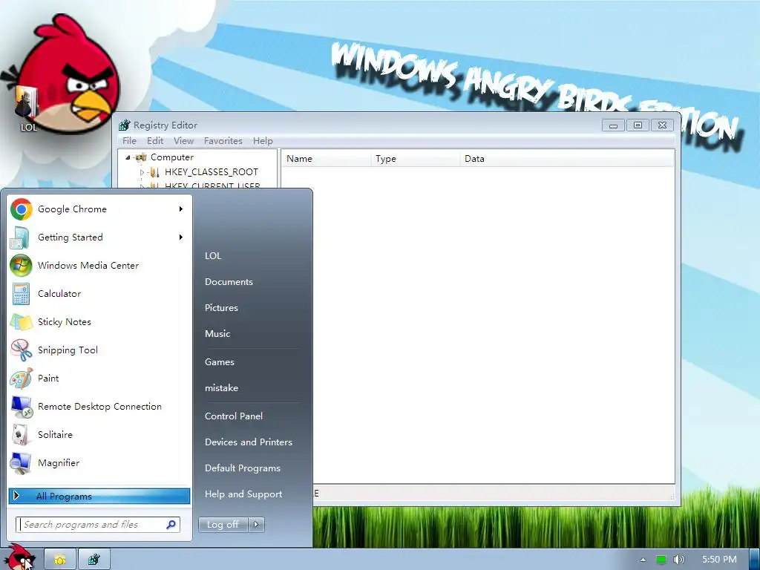Click the Getting Started icon

point(21,237)
